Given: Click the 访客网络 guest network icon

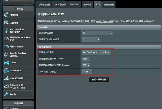Looking at the screenshot, I should 6,23.
